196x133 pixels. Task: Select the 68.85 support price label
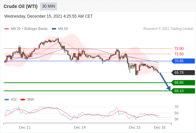point(183,83)
